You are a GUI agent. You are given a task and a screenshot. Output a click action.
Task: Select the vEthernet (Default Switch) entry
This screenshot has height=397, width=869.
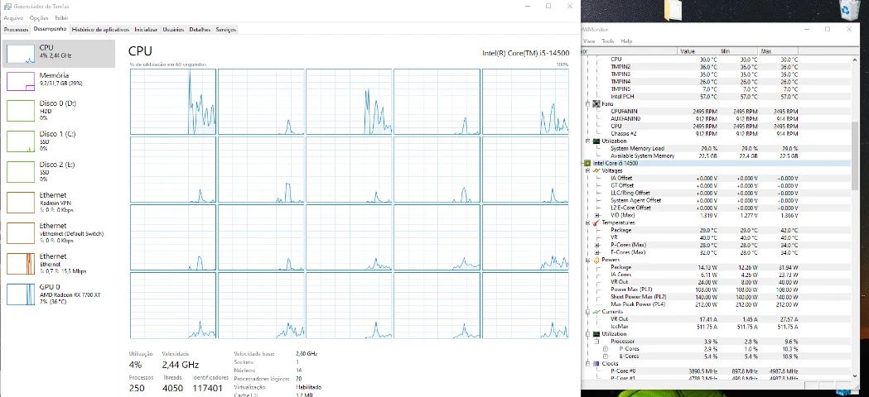[x=59, y=233]
